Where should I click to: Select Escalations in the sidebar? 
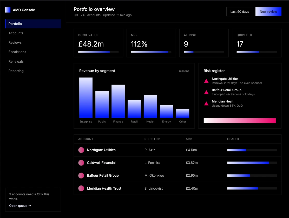pos(33,52)
